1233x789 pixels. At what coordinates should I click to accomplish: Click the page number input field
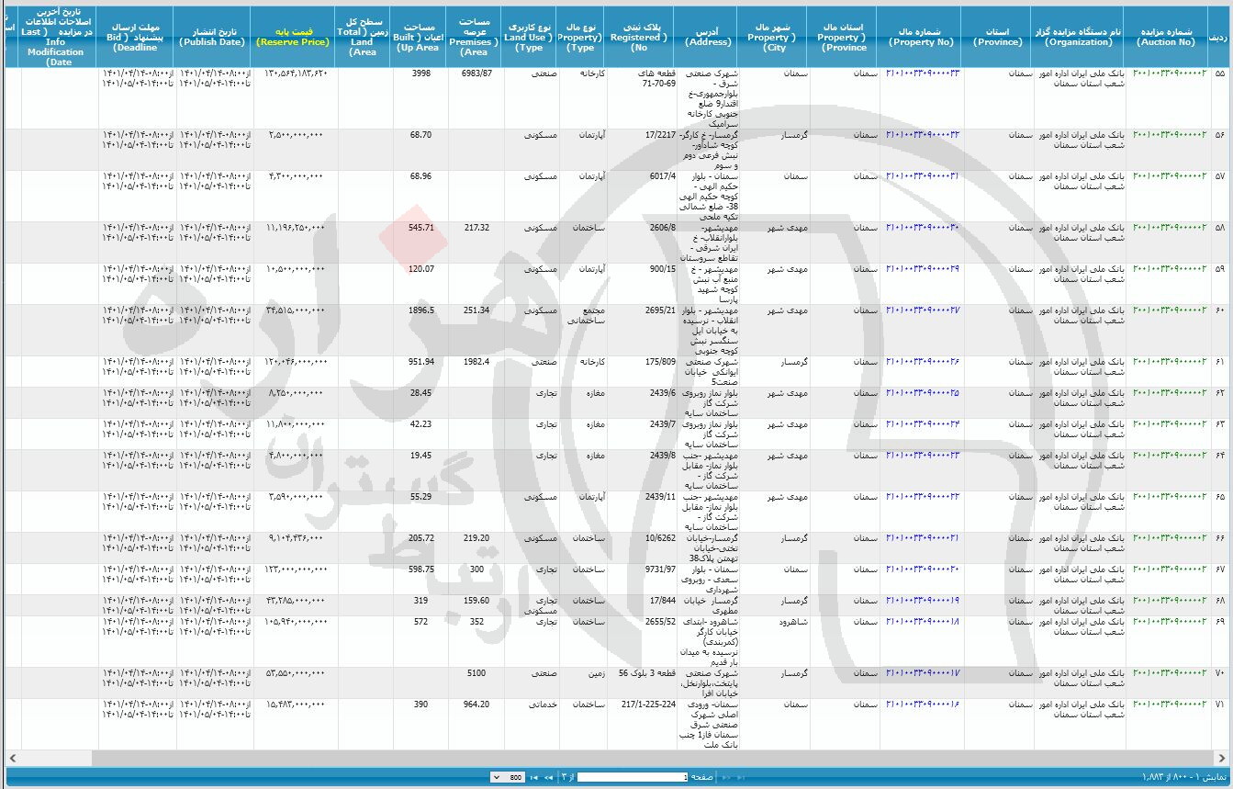632,777
